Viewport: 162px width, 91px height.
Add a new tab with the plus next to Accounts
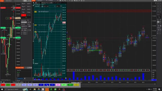25,79
